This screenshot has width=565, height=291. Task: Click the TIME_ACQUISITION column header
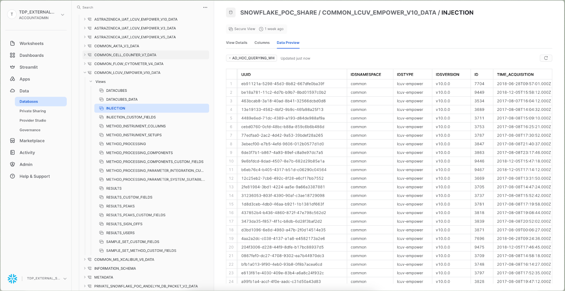click(523, 75)
